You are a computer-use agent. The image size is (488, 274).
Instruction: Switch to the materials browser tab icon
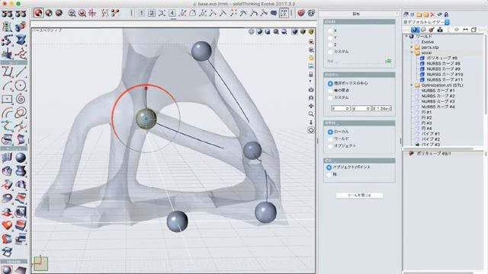click(x=432, y=30)
